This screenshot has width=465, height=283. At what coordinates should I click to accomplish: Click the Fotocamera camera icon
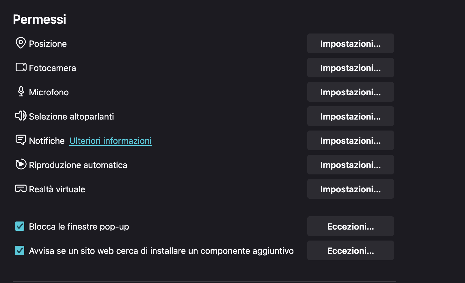click(x=21, y=67)
